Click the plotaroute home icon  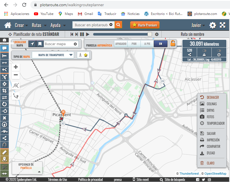tap(8, 25)
